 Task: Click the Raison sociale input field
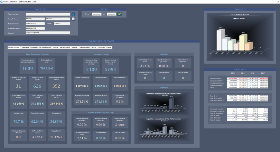[48, 14]
